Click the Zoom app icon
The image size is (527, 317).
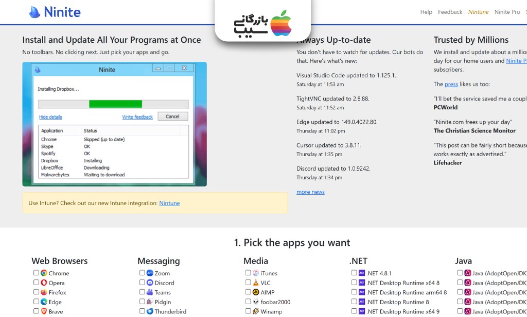(150, 273)
